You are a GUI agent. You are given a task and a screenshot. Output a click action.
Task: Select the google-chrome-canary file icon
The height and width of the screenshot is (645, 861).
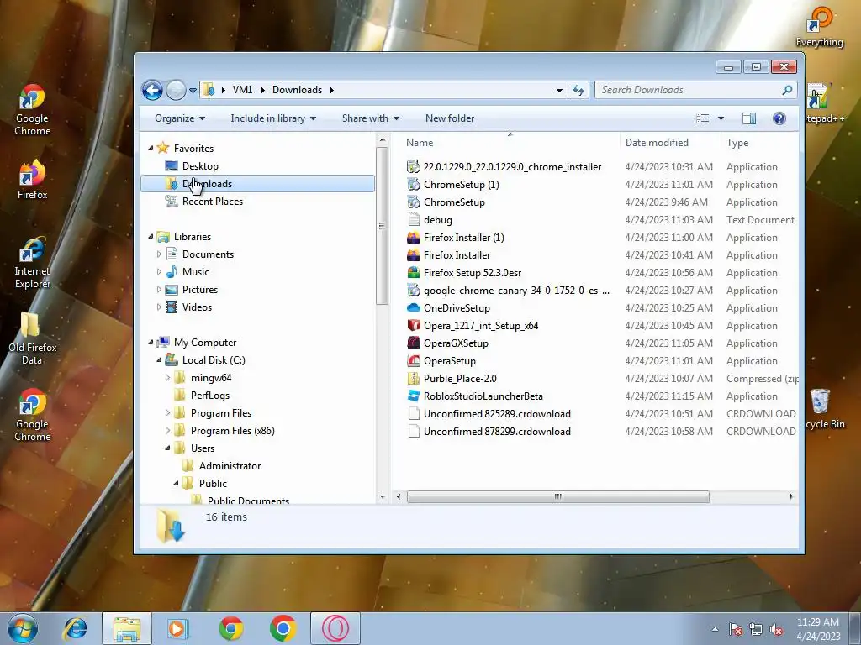(x=414, y=290)
